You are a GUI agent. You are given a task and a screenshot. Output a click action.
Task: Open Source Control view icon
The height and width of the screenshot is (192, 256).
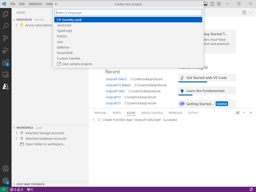pos(6,38)
